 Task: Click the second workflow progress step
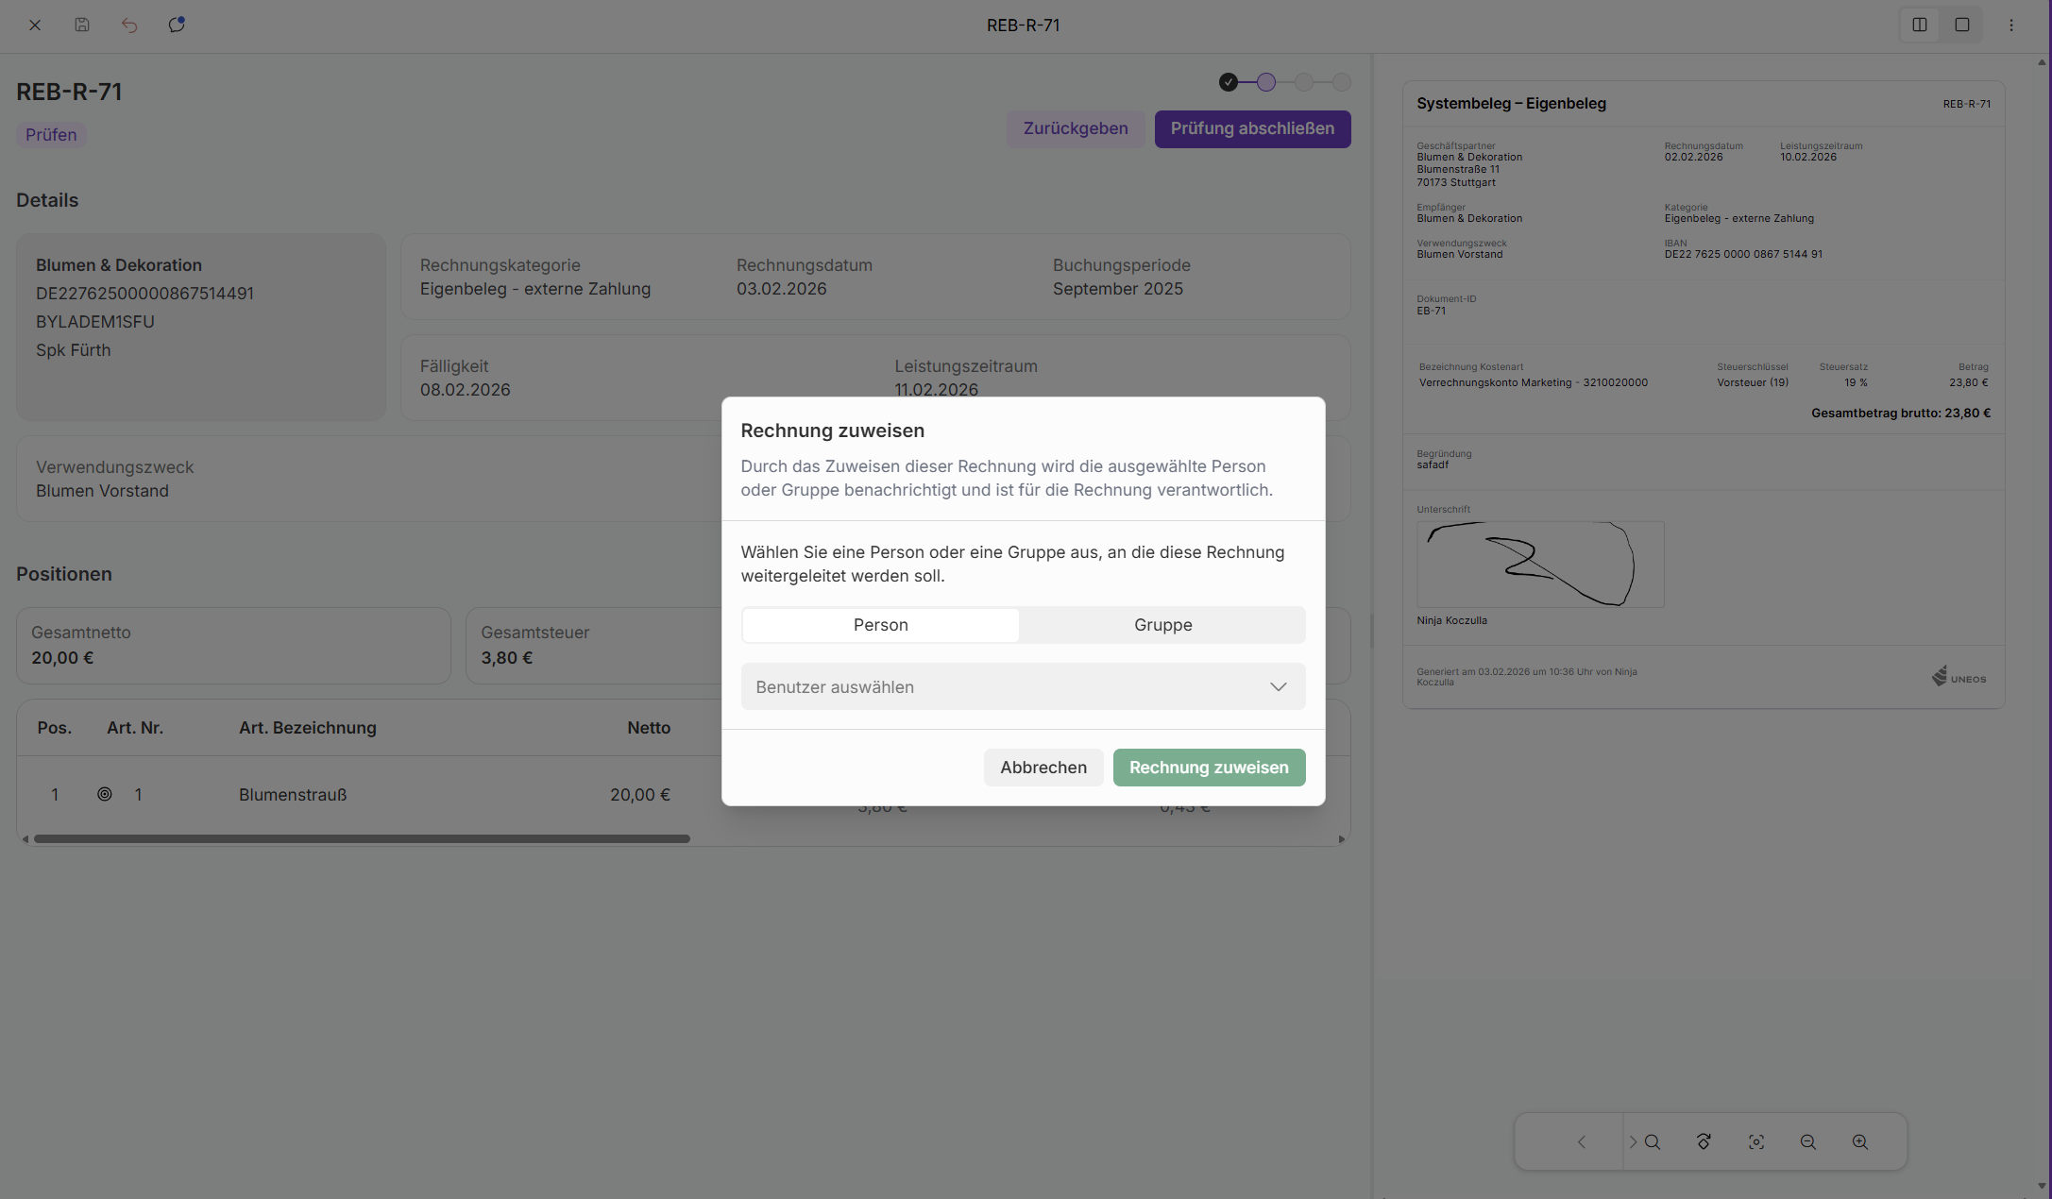pyautogui.click(x=1265, y=82)
